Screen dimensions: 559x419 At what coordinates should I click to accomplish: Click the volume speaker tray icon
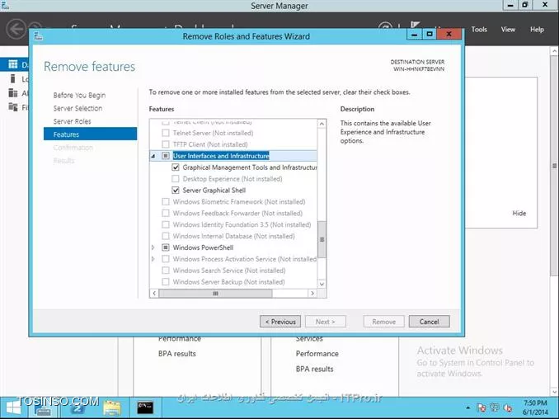508,407
